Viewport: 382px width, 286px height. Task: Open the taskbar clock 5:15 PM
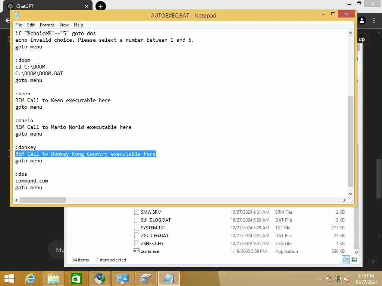(366, 279)
